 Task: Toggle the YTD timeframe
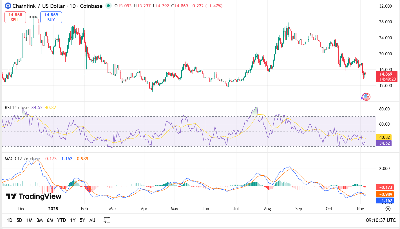[x=62, y=220]
